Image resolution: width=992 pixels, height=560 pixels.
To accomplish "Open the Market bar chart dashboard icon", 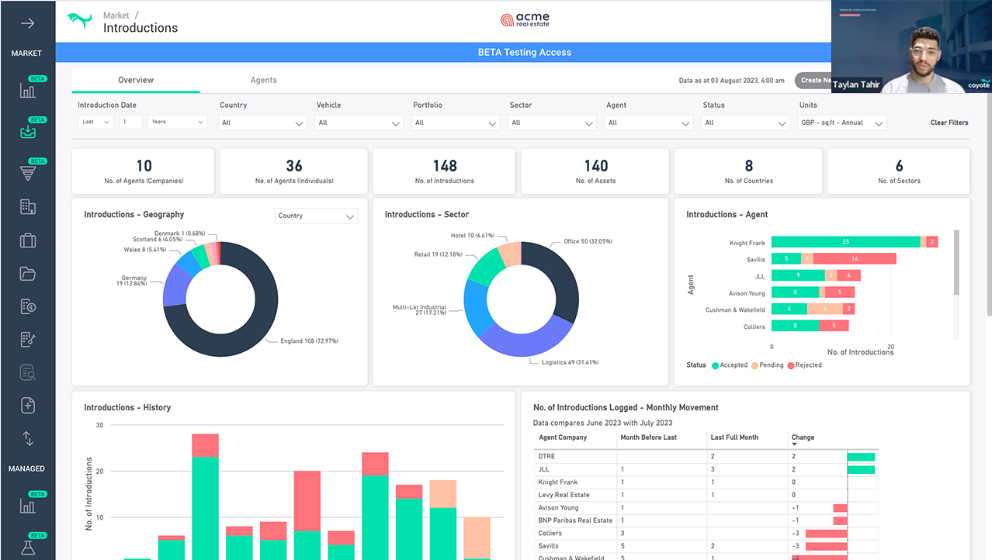I will point(28,91).
